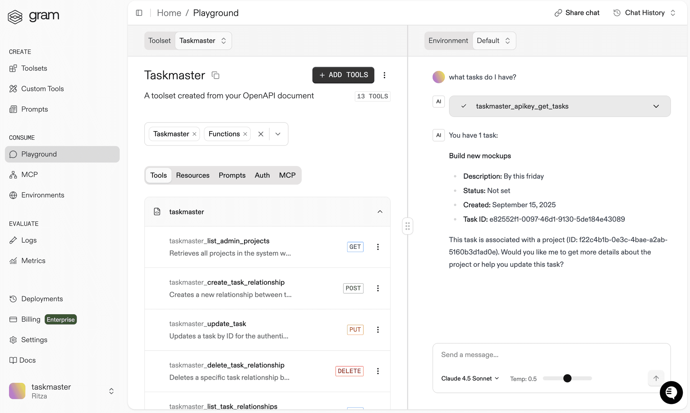Remove the Functions filter chip
This screenshot has height=413, width=690.
[x=245, y=134]
